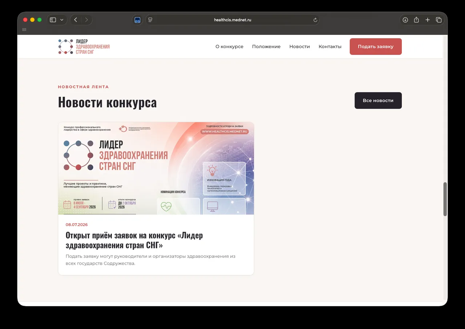The image size is (465, 329).
Task: Show Safari downloads
Action: (405, 20)
